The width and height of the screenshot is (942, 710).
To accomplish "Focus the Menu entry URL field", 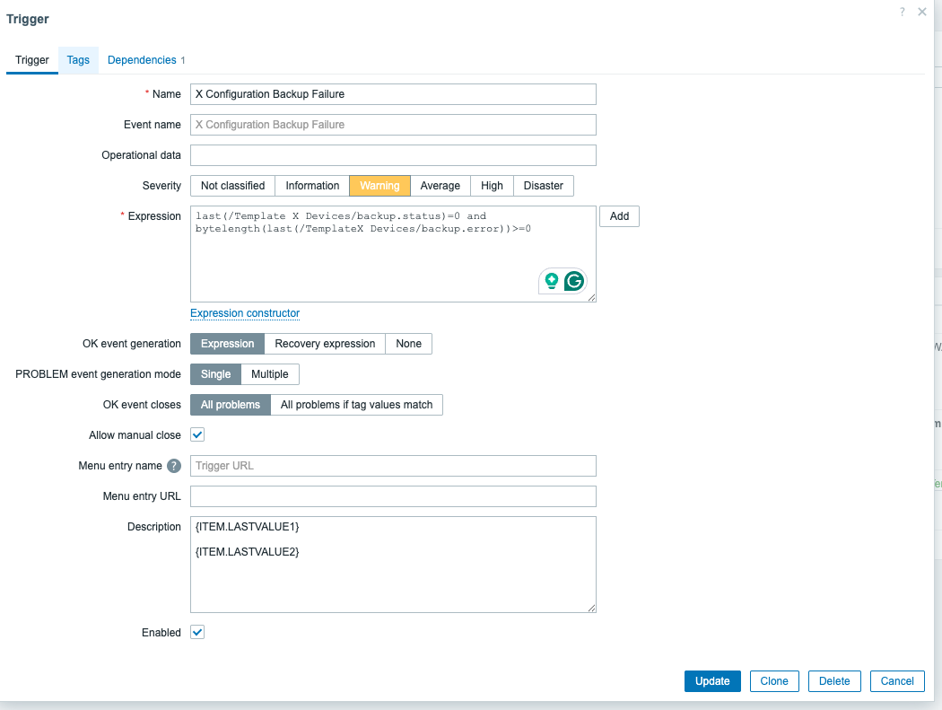I will (x=394, y=496).
